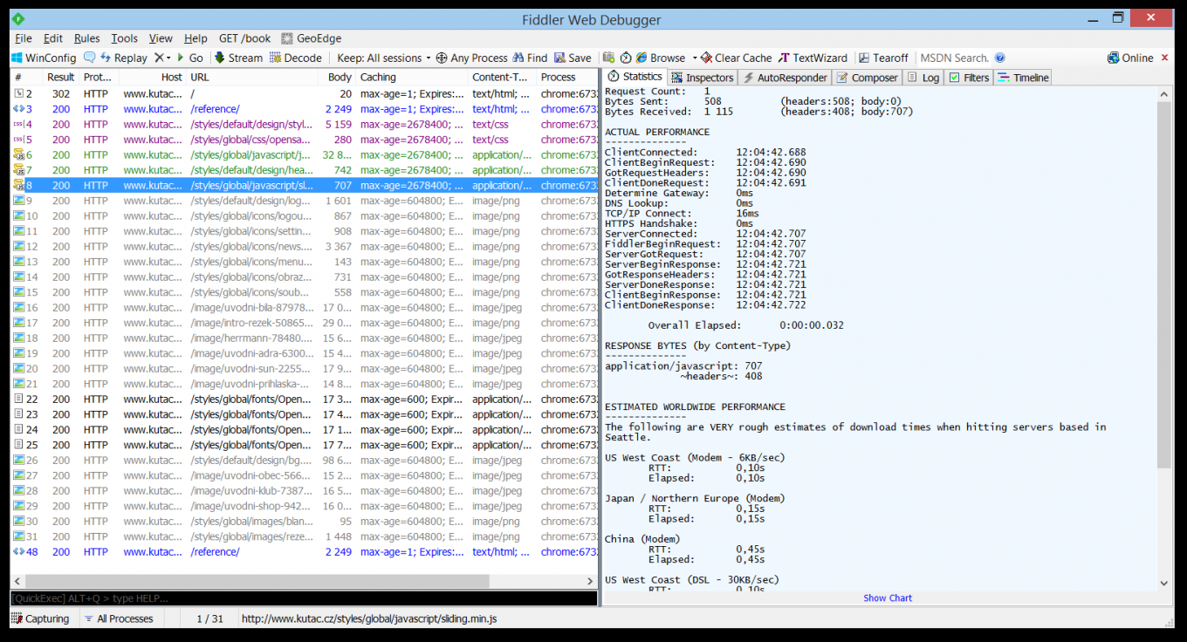Image resolution: width=1187 pixels, height=642 pixels.
Task: Select session 4 CSS stylesheet row
Action: tap(304, 124)
